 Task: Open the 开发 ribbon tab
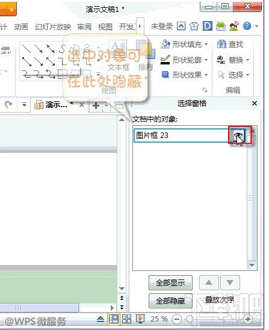pos(127,26)
